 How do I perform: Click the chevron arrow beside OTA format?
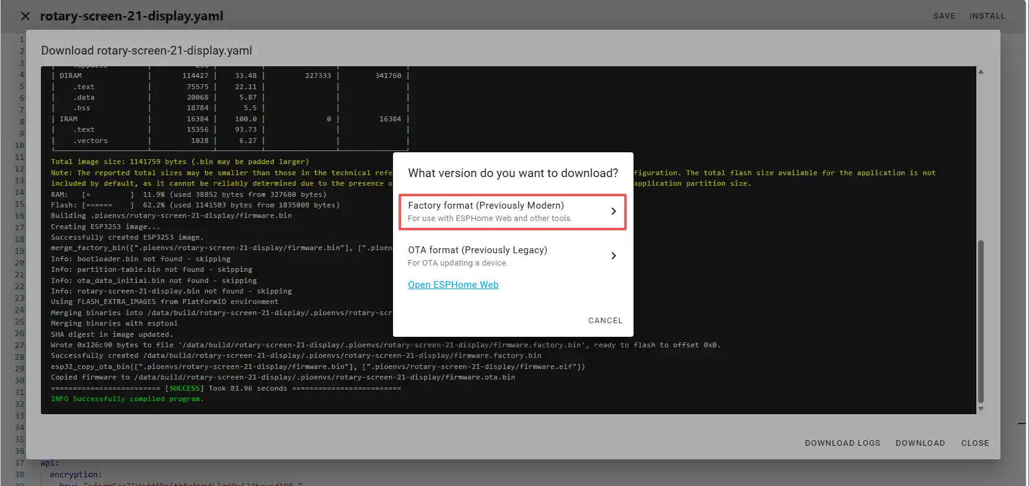click(x=613, y=256)
